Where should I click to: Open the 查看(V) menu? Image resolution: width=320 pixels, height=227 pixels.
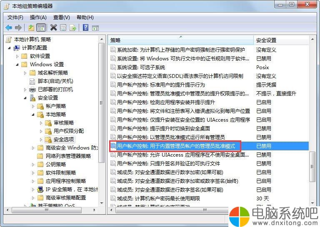(61, 17)
